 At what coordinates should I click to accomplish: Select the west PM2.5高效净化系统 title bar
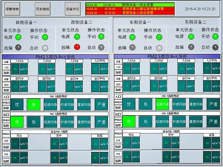click(55, 57)
